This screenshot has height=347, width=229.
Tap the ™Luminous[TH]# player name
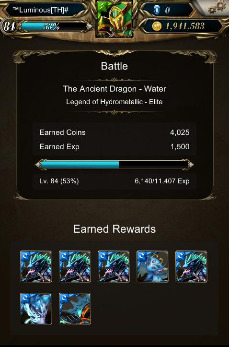pos(41,10)
